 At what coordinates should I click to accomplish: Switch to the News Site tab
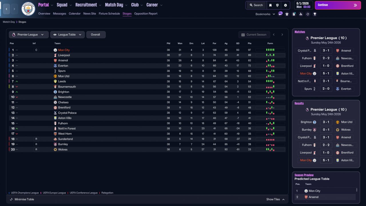pos(90,14)
